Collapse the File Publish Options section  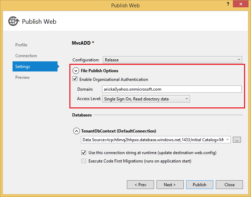tap(76, 71)
